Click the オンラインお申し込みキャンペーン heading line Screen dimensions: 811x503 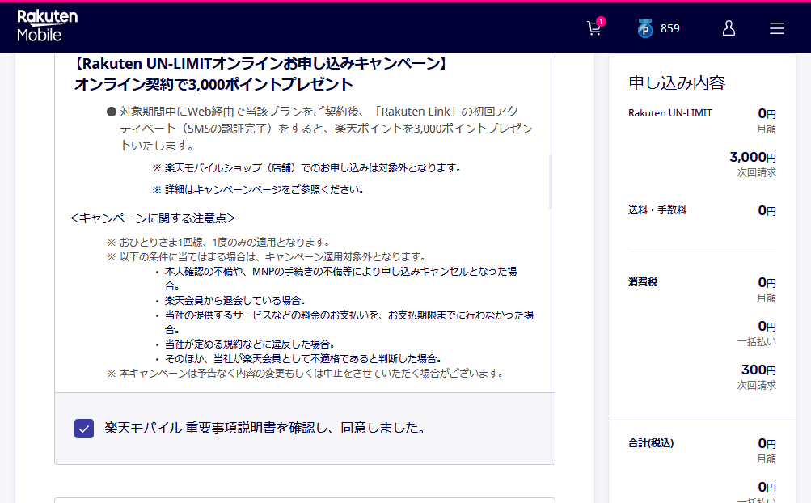click(x=260, y=64)
